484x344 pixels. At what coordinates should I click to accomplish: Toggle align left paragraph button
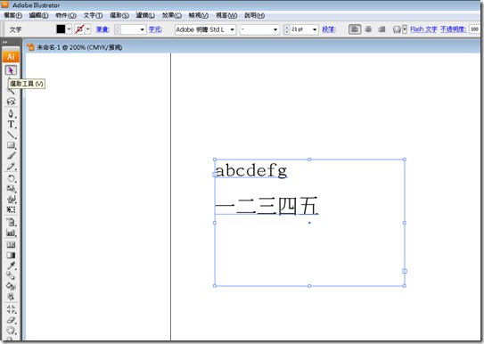tap(355, 29)
